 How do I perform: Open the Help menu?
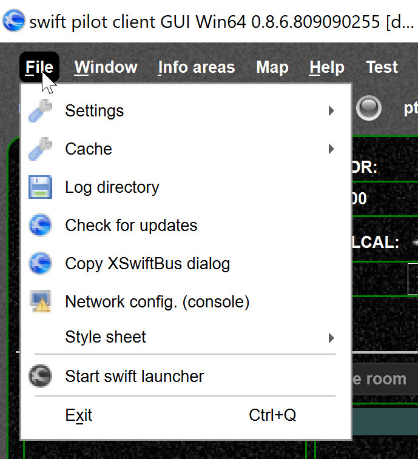327,67
